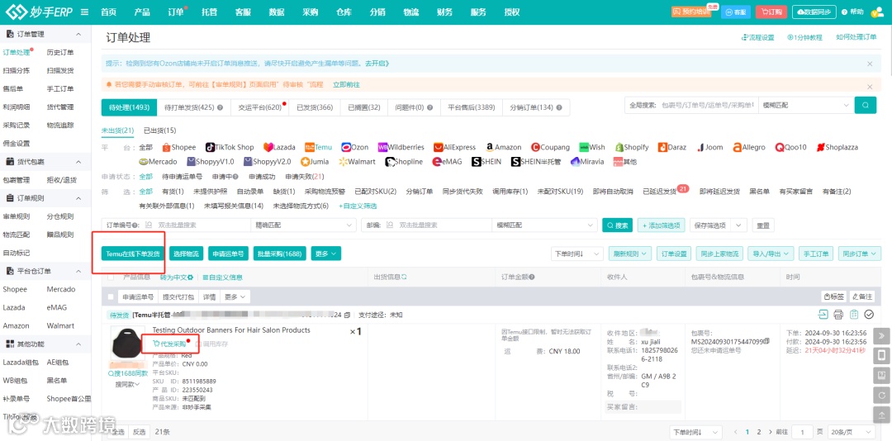Switch to the 待打单发货(425) tab
The height and width of the screenshot is (441, 892).
coord(193,107)
